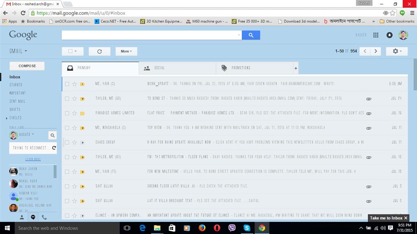
Task: Retry the chat reconnect icon
Action: (x=54, y=148)
